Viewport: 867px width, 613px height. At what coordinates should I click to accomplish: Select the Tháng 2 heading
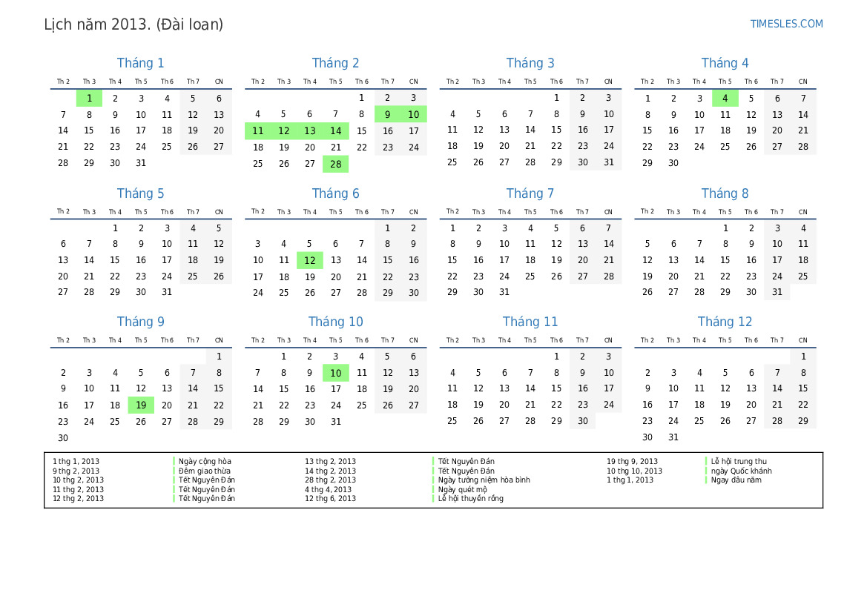click(x=335, y=63)
